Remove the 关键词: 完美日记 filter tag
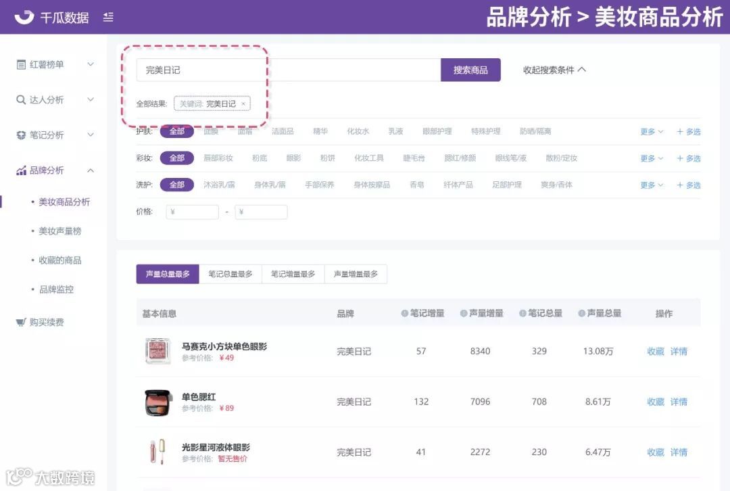The width and height of the screenshot is (730, 491). pos(243,104)
